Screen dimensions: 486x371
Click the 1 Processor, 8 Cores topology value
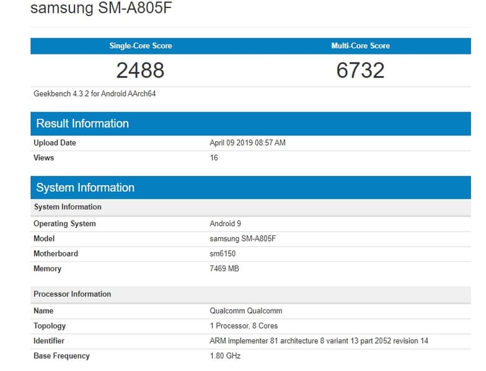[244, 326]
